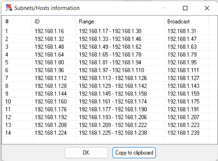Click the Range column header
218x161 pixels.
[x=120, y=22]
